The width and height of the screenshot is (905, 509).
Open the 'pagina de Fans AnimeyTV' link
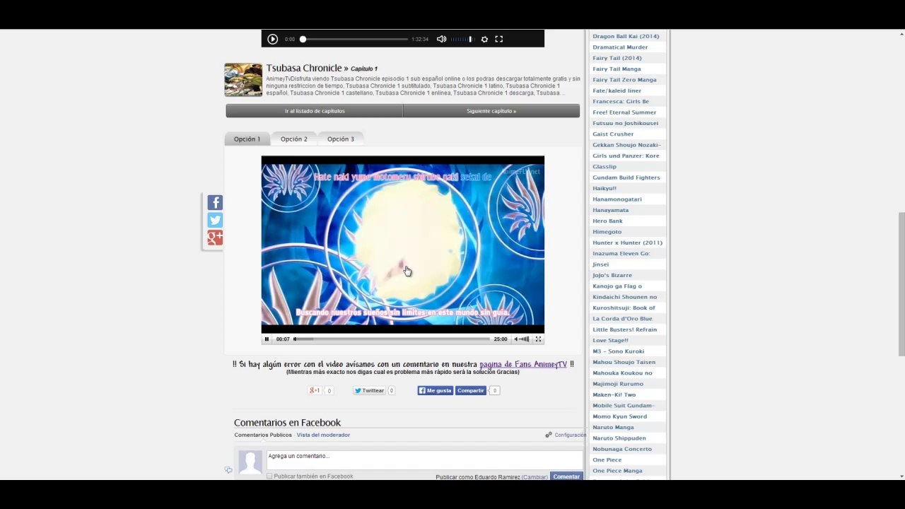click(523, 364)
